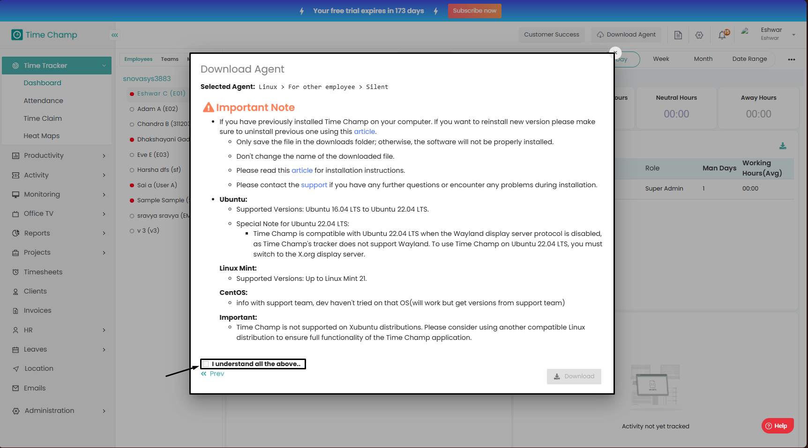Click the Time Tracker clock icon
Viewport: 808px width, 448px height.
pyautogui.click(x=15, y=66)
